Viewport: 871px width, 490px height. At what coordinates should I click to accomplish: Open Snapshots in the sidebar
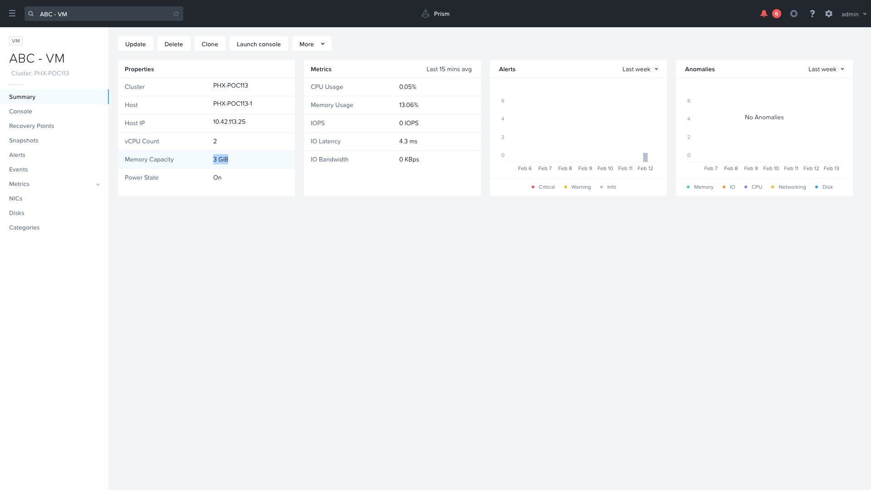(54, 140)
